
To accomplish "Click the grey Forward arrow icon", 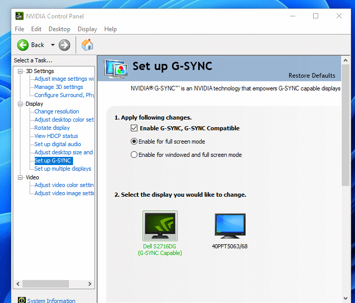I will [x=64, y=45].
